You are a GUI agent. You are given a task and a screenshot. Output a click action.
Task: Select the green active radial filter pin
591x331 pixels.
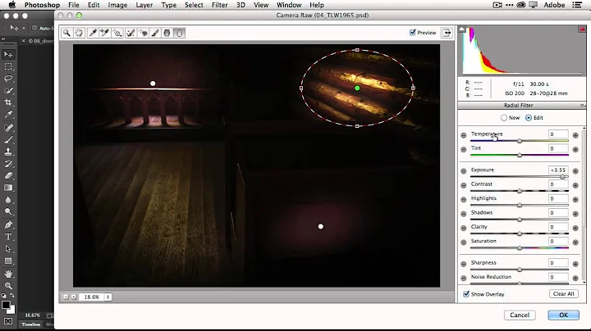357,88
